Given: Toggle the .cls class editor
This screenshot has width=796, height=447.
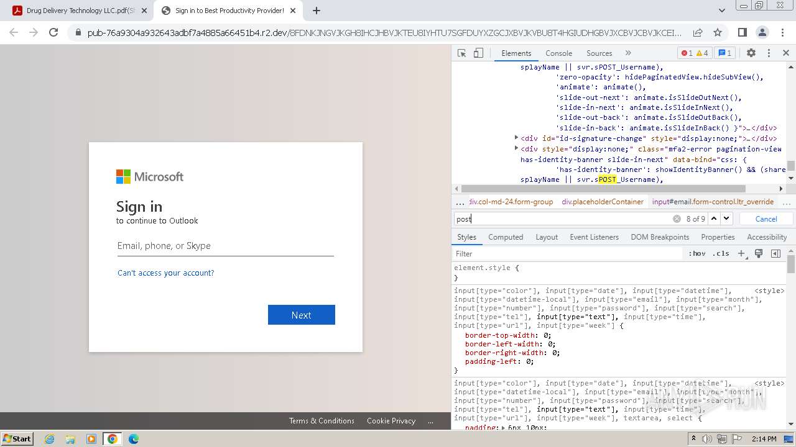Looking at the screenshot, I should click(x=721, y=253).
